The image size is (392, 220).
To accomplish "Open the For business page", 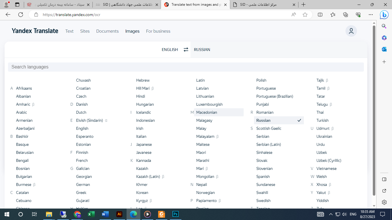I will pos(158,31).
